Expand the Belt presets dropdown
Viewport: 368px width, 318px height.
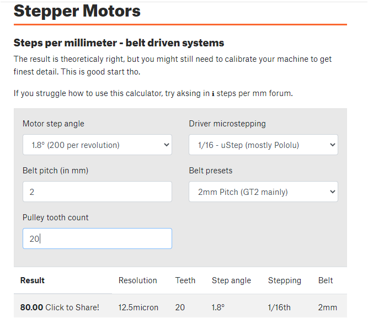click(263, 192)
